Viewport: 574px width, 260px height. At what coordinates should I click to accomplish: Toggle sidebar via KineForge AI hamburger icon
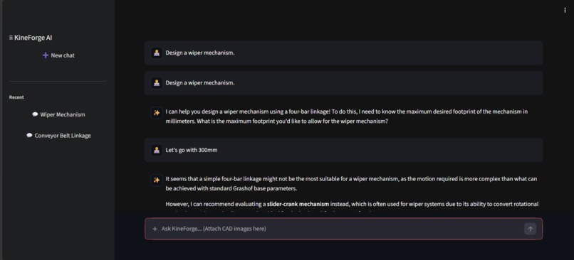pos(11,38)
